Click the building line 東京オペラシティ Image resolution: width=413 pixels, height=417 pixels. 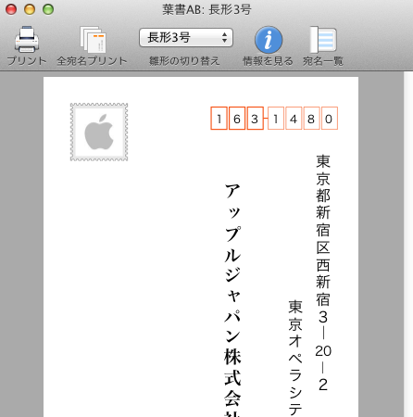coord(295,358)
